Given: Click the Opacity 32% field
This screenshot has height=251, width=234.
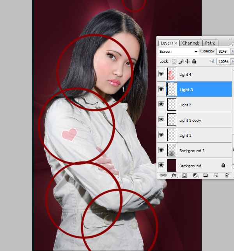Looking at the screenshot, I should [x=223, y=51].
